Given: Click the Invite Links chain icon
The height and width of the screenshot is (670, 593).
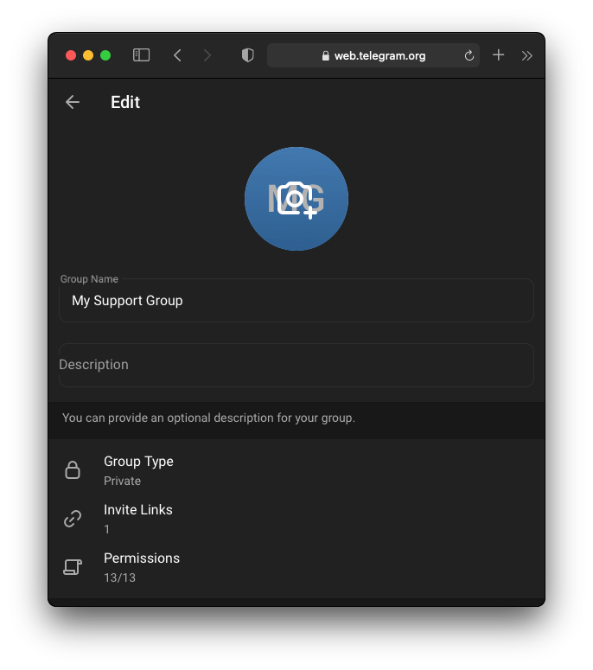Looking at the screenshot, I should (x=73, y=519).
